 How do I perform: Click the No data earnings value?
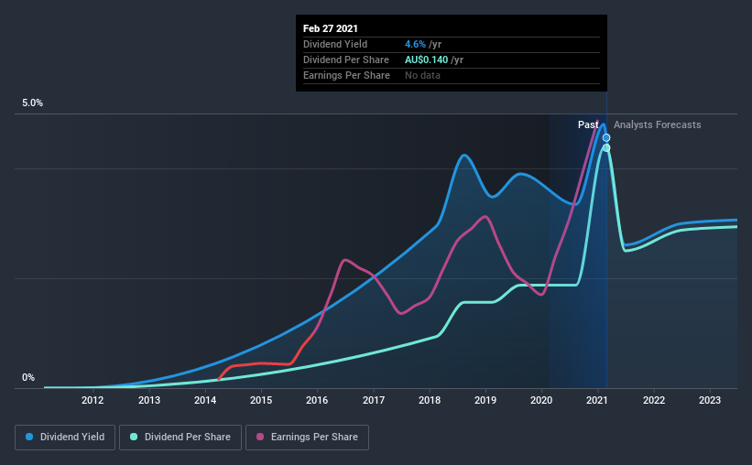(422, 75)
